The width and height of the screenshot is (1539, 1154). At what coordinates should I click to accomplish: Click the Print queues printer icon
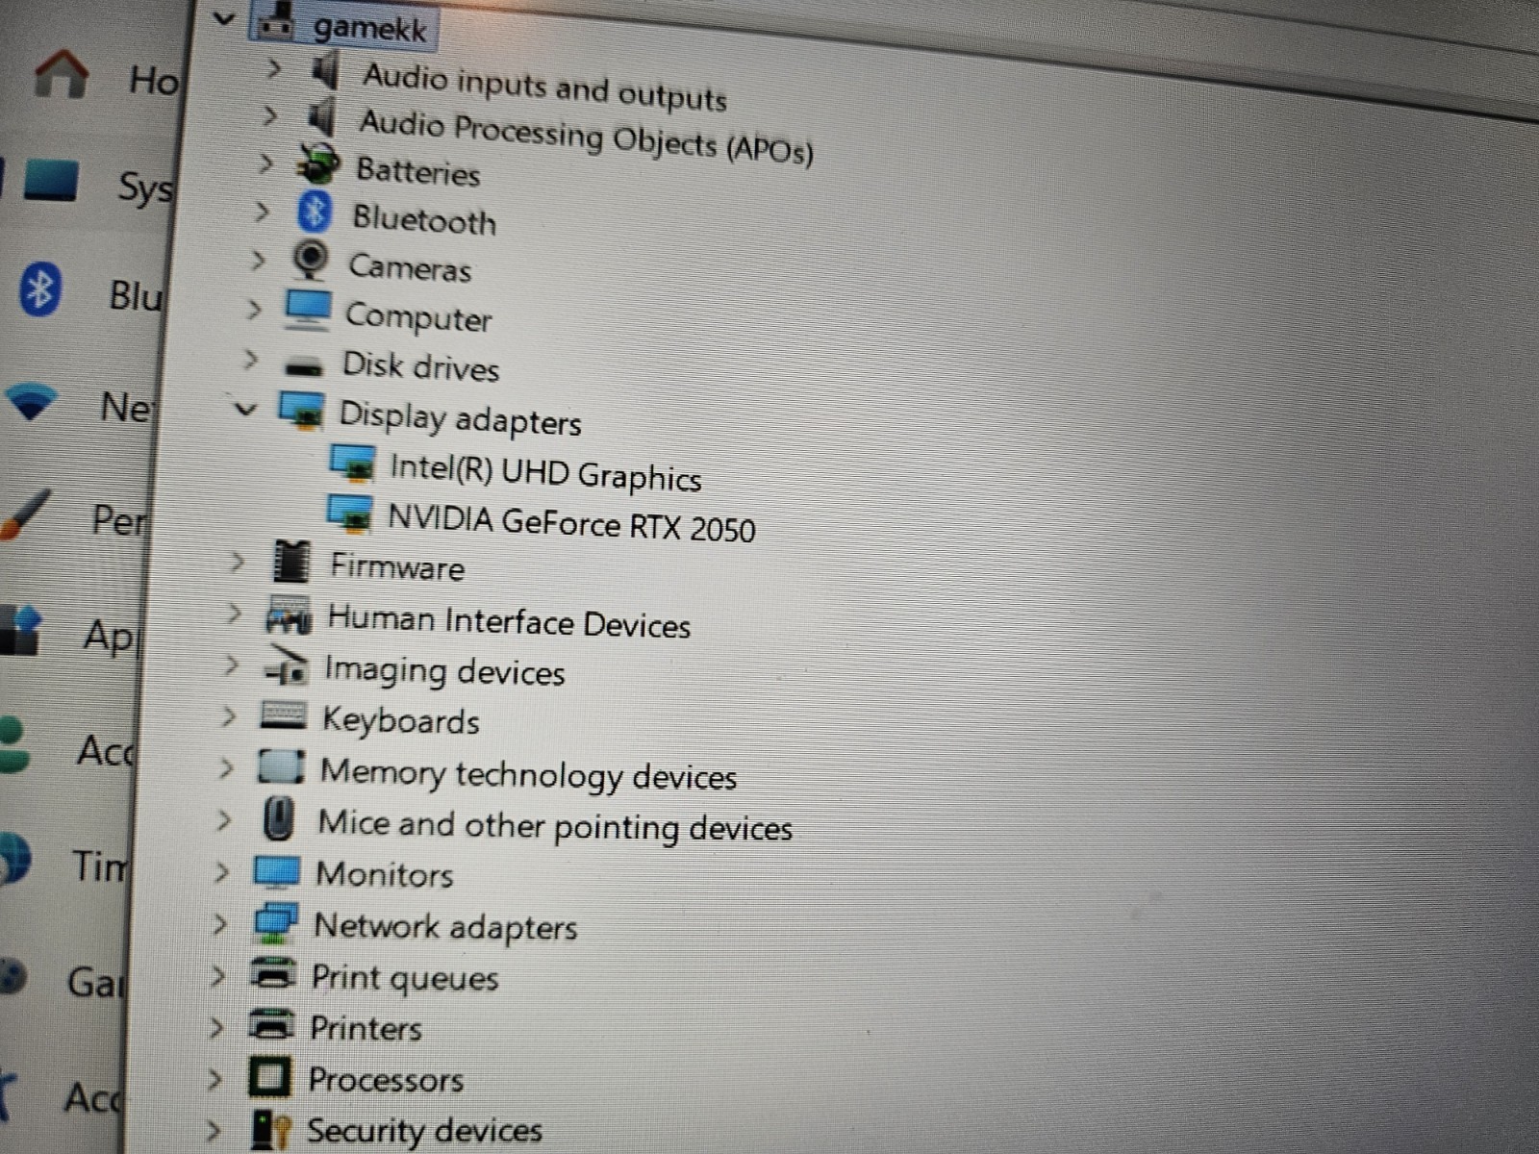click(x=272, y=973)
